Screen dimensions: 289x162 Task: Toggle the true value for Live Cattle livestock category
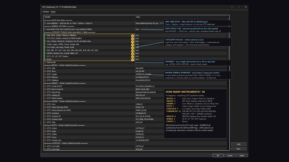pos(137,47)
